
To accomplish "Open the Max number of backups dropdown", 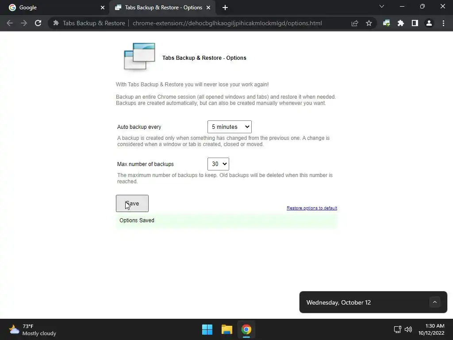I will tap(218, 164).
